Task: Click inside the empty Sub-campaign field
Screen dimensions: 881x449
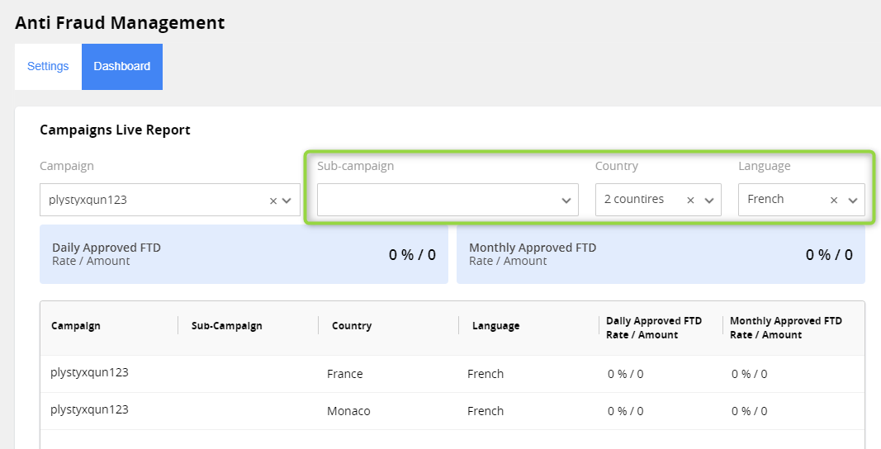Action: pyautogui.click(x=448, y=200)
